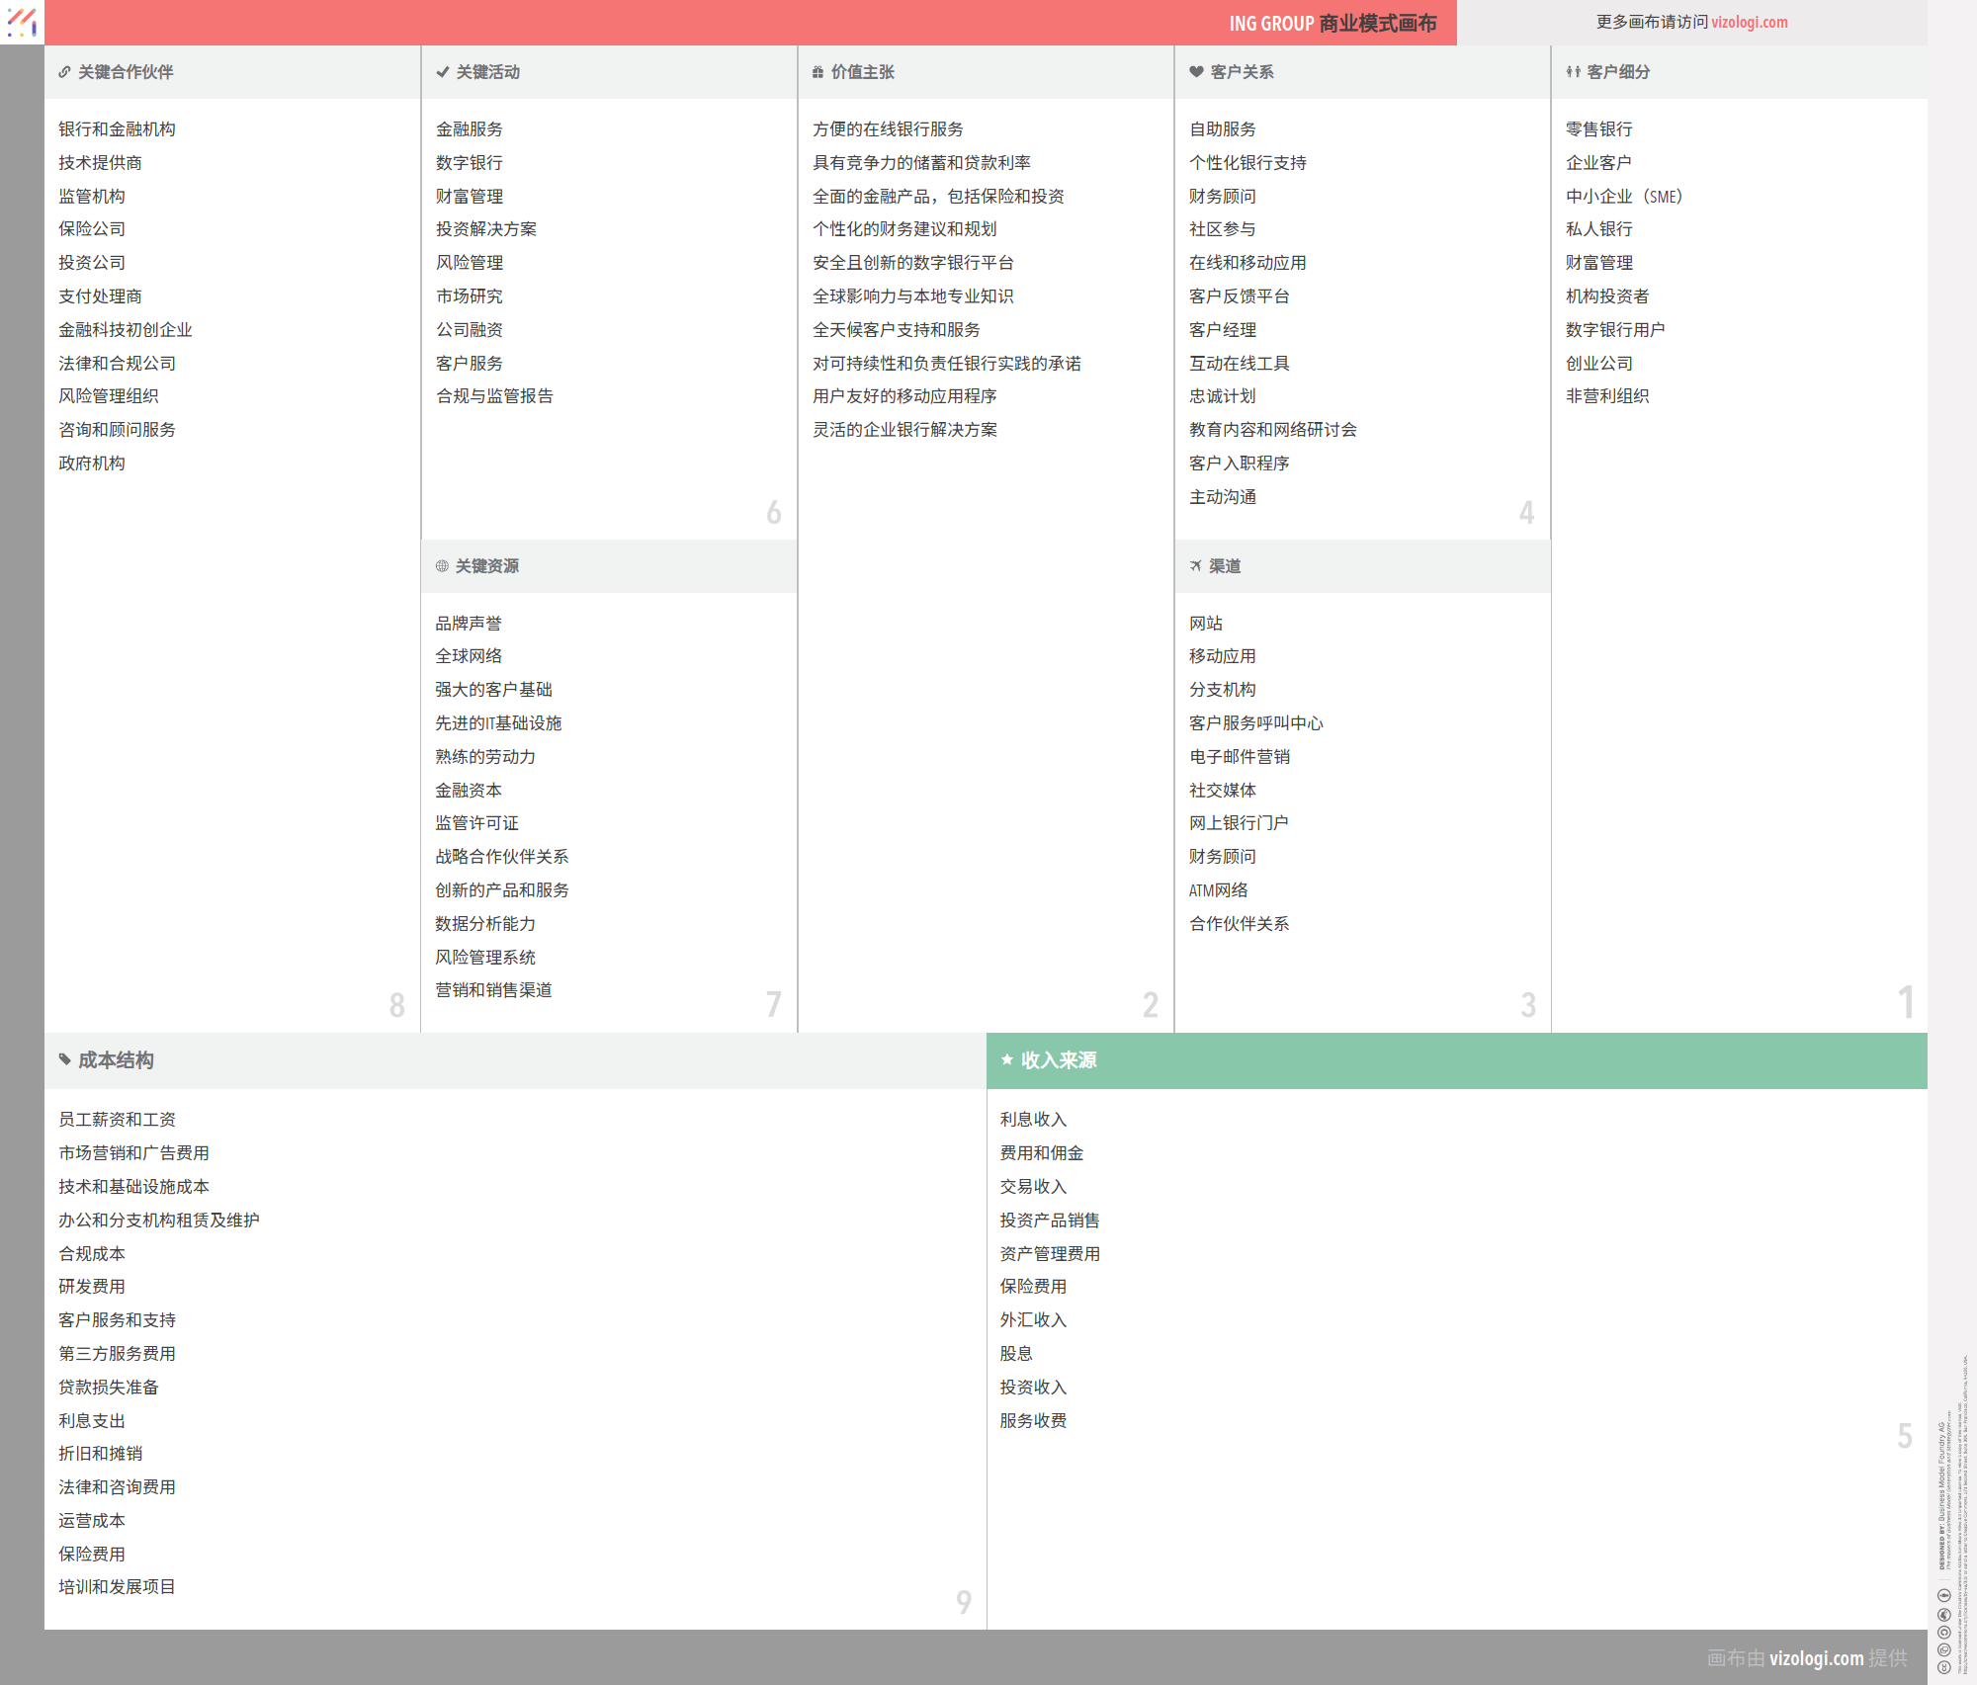Click the vizologi logo icon top-left
Screen dimensions: 1977x1685
[22, 22]
